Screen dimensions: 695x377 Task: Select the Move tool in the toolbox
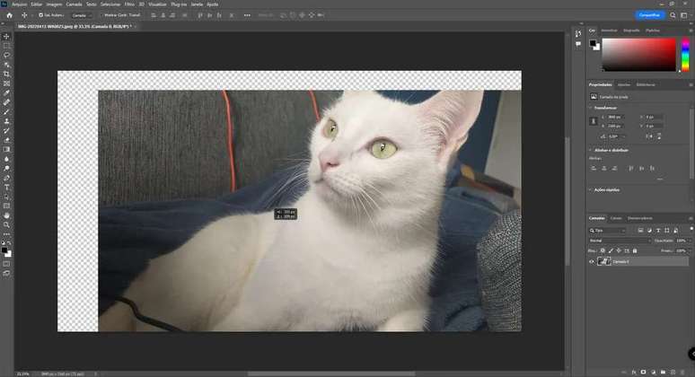click(6, 36)
